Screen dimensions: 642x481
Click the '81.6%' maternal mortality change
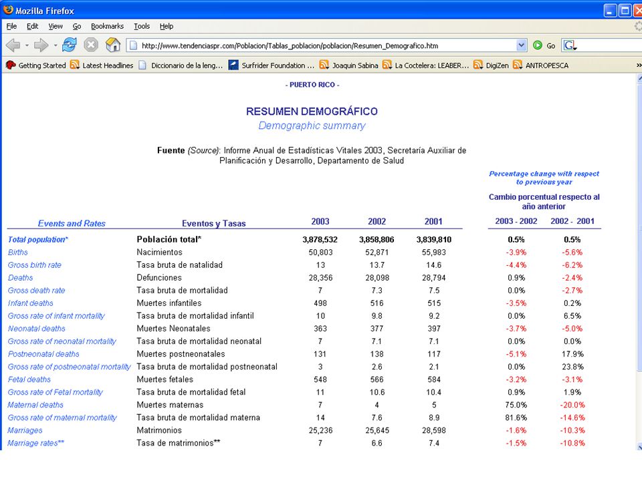[x=516, y=418]
